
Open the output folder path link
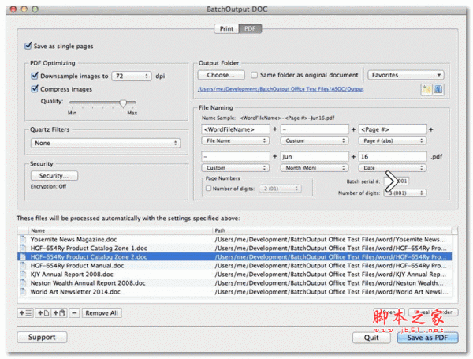(x=281, y=89)
